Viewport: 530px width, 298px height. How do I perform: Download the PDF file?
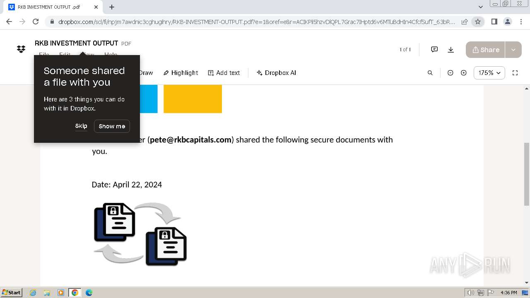(x=451, y=50)
